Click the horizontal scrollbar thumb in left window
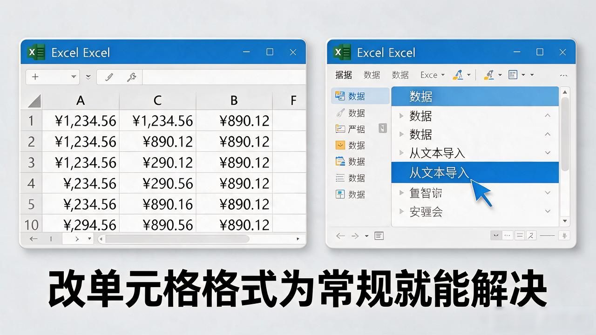 tap(177, 239)
